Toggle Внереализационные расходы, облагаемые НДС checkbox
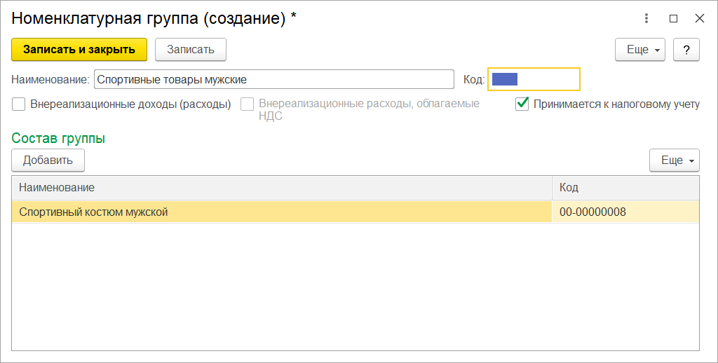The height and width of the screenshot is (363, 718). 248,104
